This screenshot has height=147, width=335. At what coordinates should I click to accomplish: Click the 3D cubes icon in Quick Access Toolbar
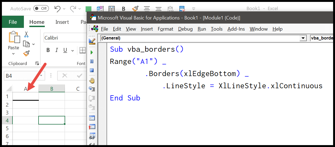click(100, 9)
